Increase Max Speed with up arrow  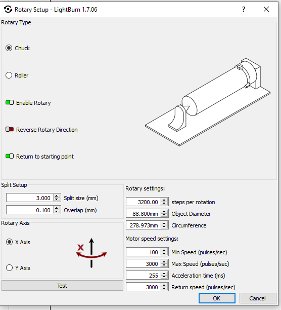coord(164,262)
